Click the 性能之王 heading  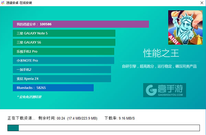click(161, 53)
